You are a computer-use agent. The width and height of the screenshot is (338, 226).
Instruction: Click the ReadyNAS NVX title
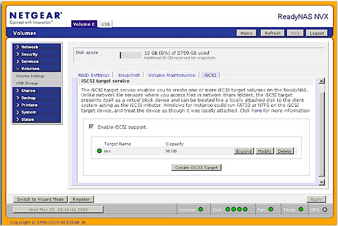303,17
